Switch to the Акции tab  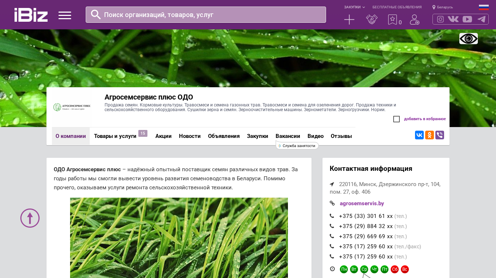[163, 136]
